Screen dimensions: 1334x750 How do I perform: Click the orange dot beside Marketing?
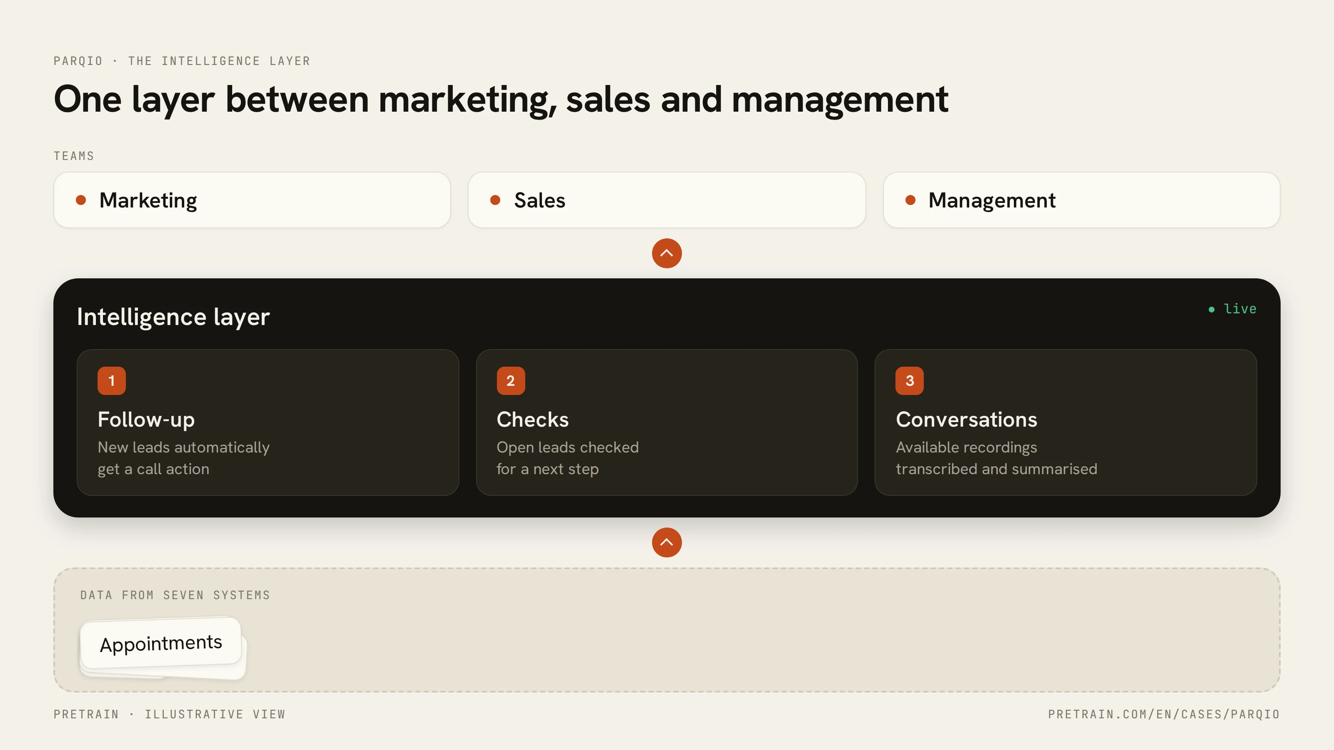click(x=81, y=200)
